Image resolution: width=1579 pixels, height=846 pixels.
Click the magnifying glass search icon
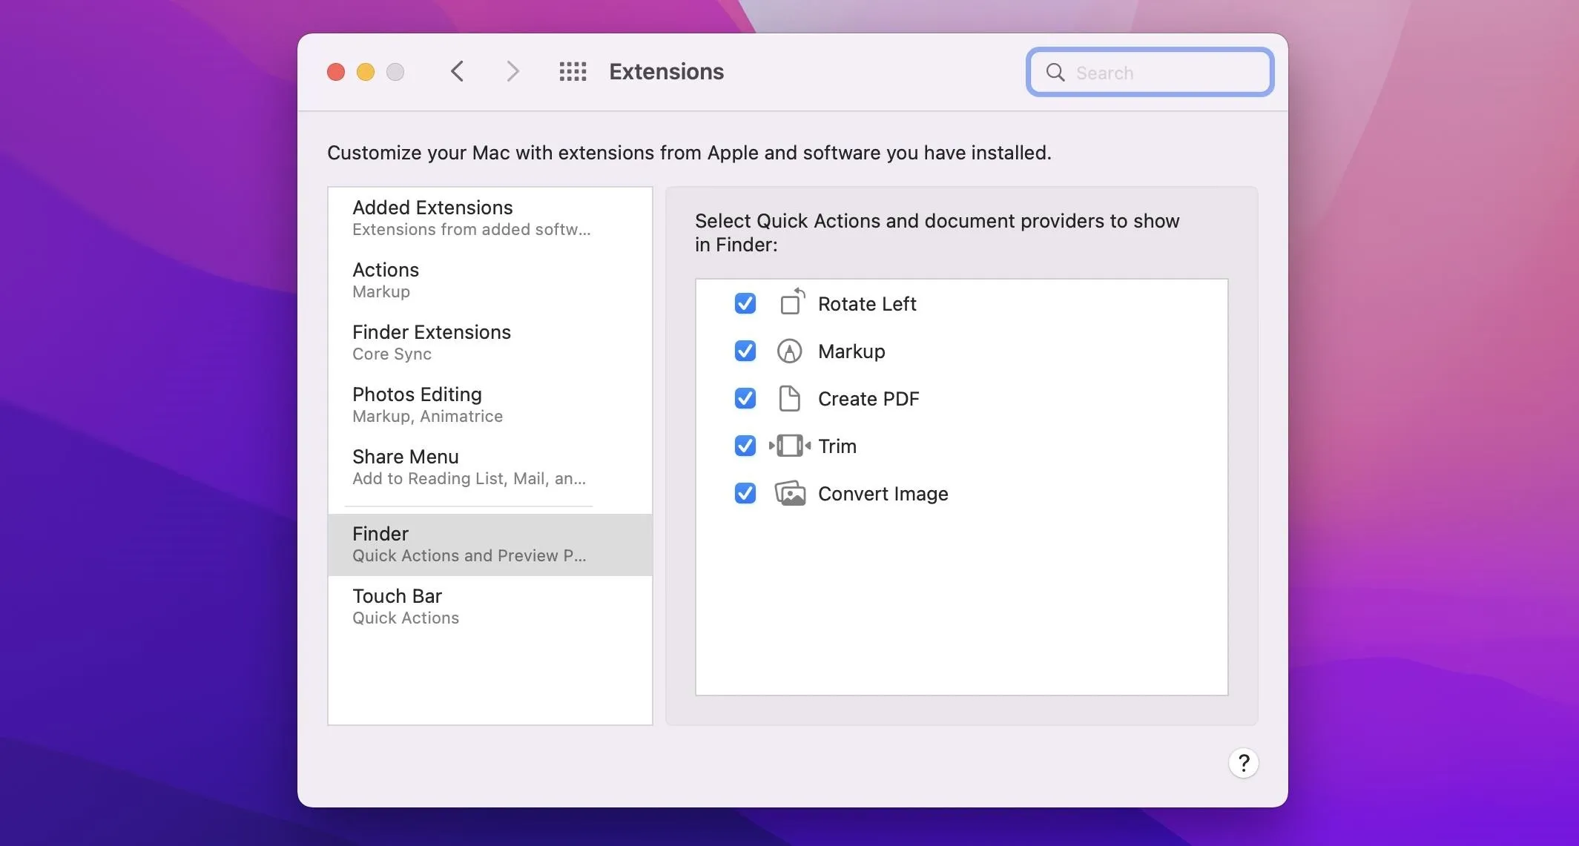click(1055, 72)
